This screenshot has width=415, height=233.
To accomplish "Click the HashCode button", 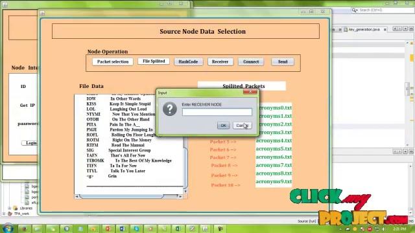I will pyautogui.click(x=188, y=62).
